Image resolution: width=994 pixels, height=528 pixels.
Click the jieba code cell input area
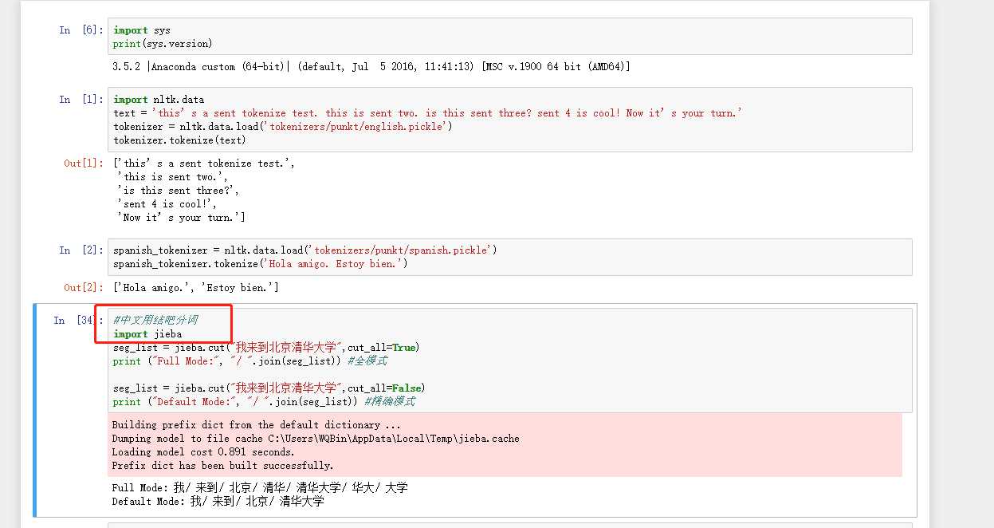(509, 361)
